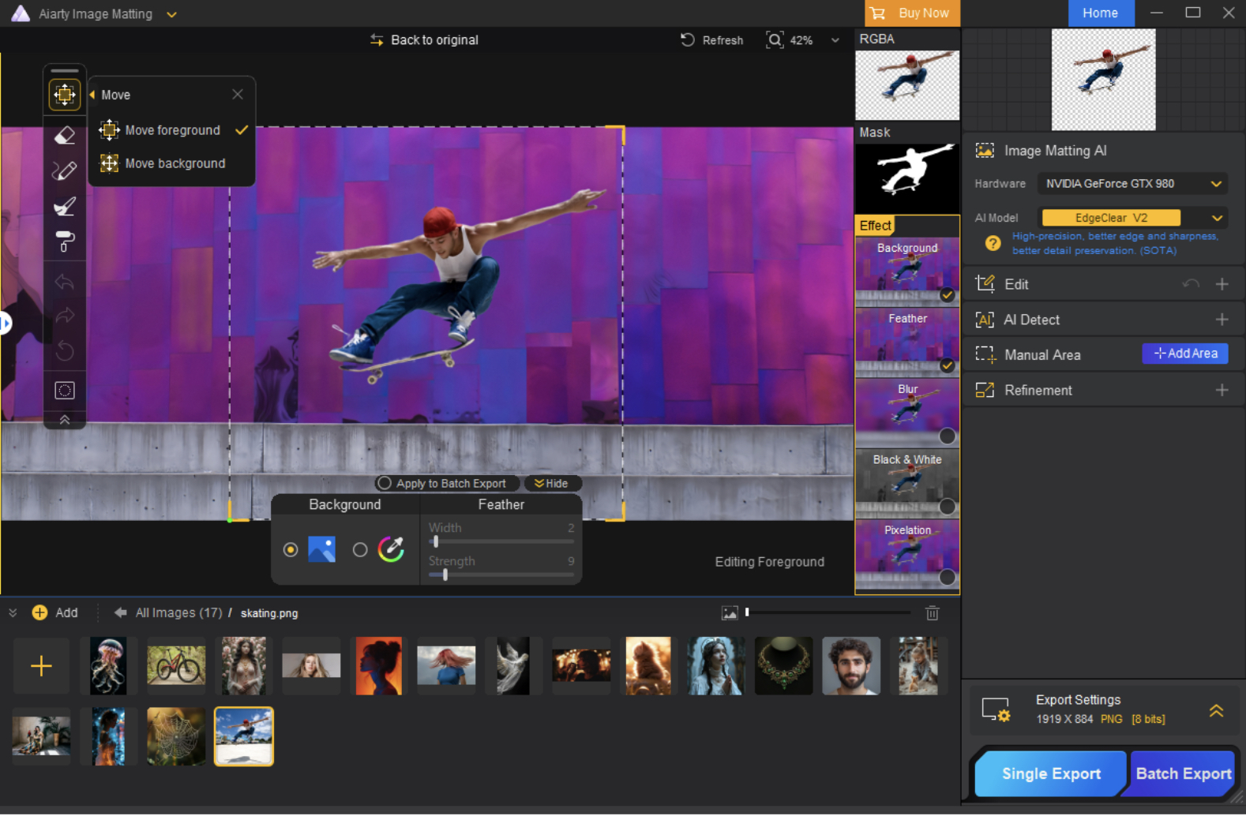Add a new image with plus tile

pos(41,666)
